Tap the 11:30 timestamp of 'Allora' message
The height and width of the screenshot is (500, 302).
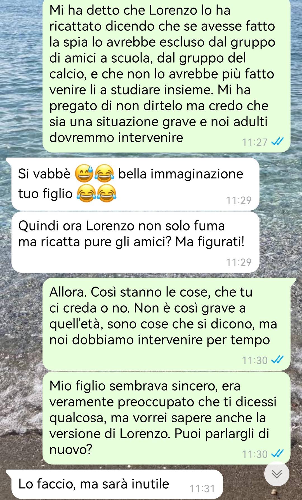coord(255,360)
